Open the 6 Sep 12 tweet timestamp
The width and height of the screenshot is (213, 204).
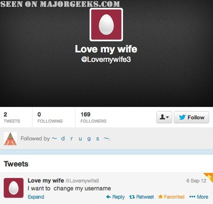pos(196,181)
